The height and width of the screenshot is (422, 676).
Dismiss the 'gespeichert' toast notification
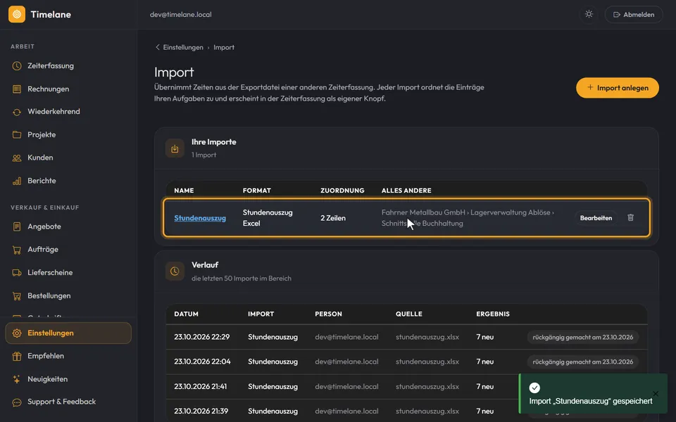pyautogui.click(x=656, y=394)
